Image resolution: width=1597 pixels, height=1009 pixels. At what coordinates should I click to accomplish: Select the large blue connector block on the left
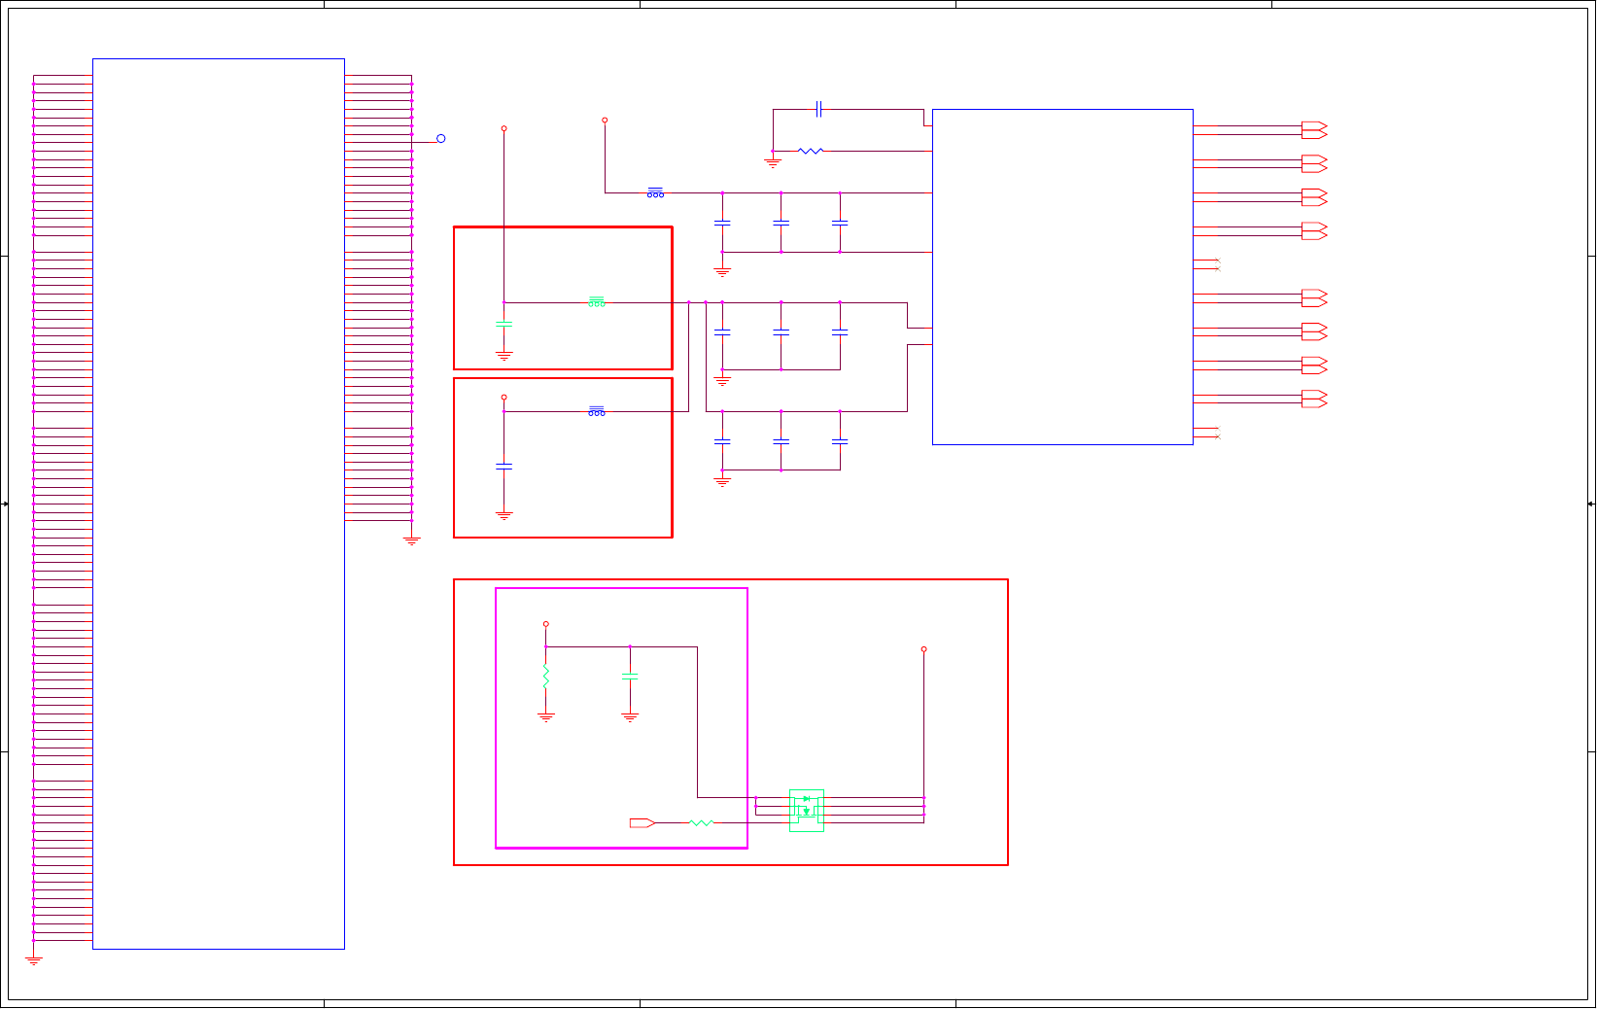219,504
